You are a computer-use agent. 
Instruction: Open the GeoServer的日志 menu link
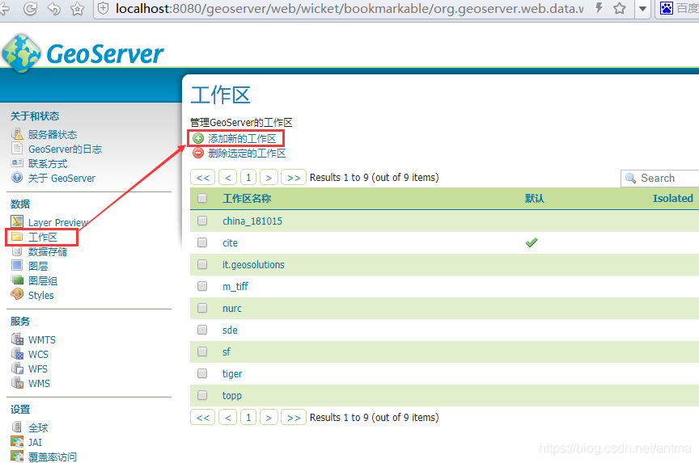click(65, 149)
